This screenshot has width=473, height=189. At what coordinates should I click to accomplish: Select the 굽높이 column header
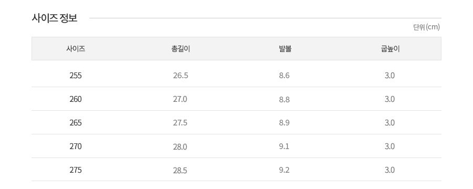(390, 49)
